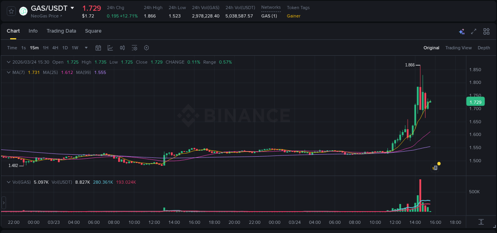The image size is (497, 233).
Task: Click the 03/24 date on time axis
Action: click(295, 222)
